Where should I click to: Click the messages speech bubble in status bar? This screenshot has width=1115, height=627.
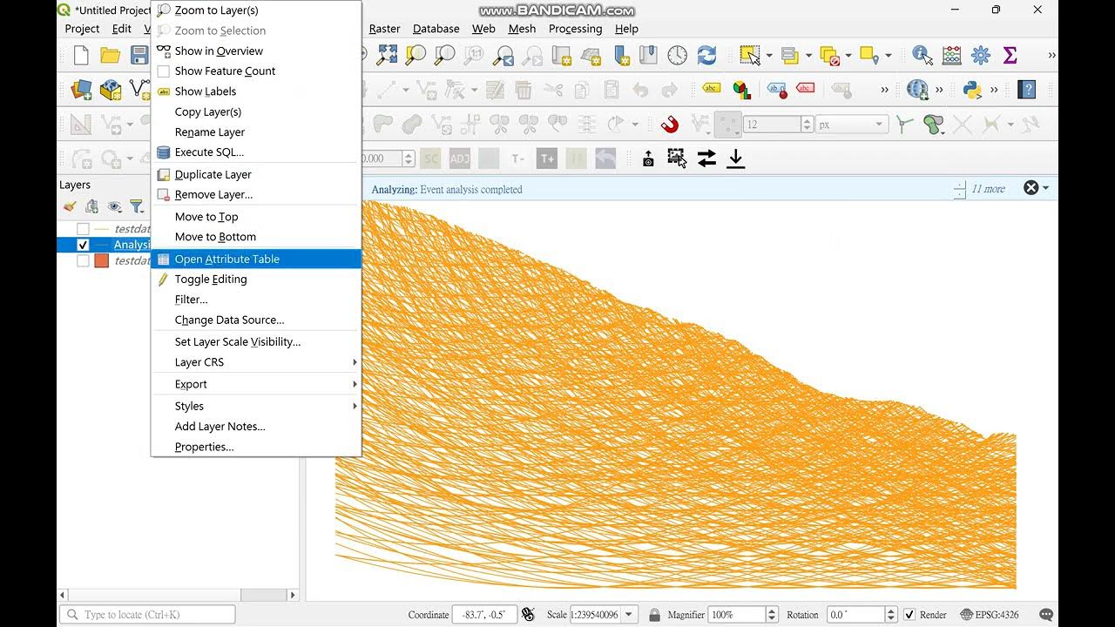click(1046, 615)
